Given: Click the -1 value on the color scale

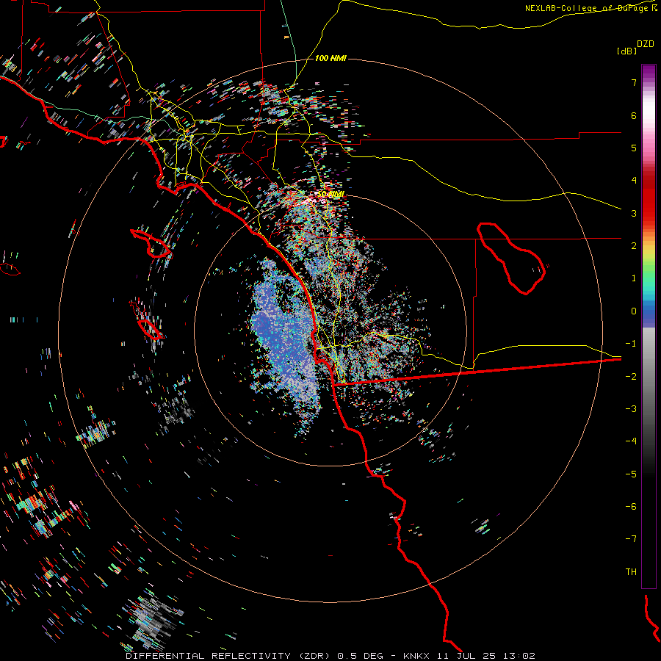Looking at the screenshot, I should (x=631, y=344).
